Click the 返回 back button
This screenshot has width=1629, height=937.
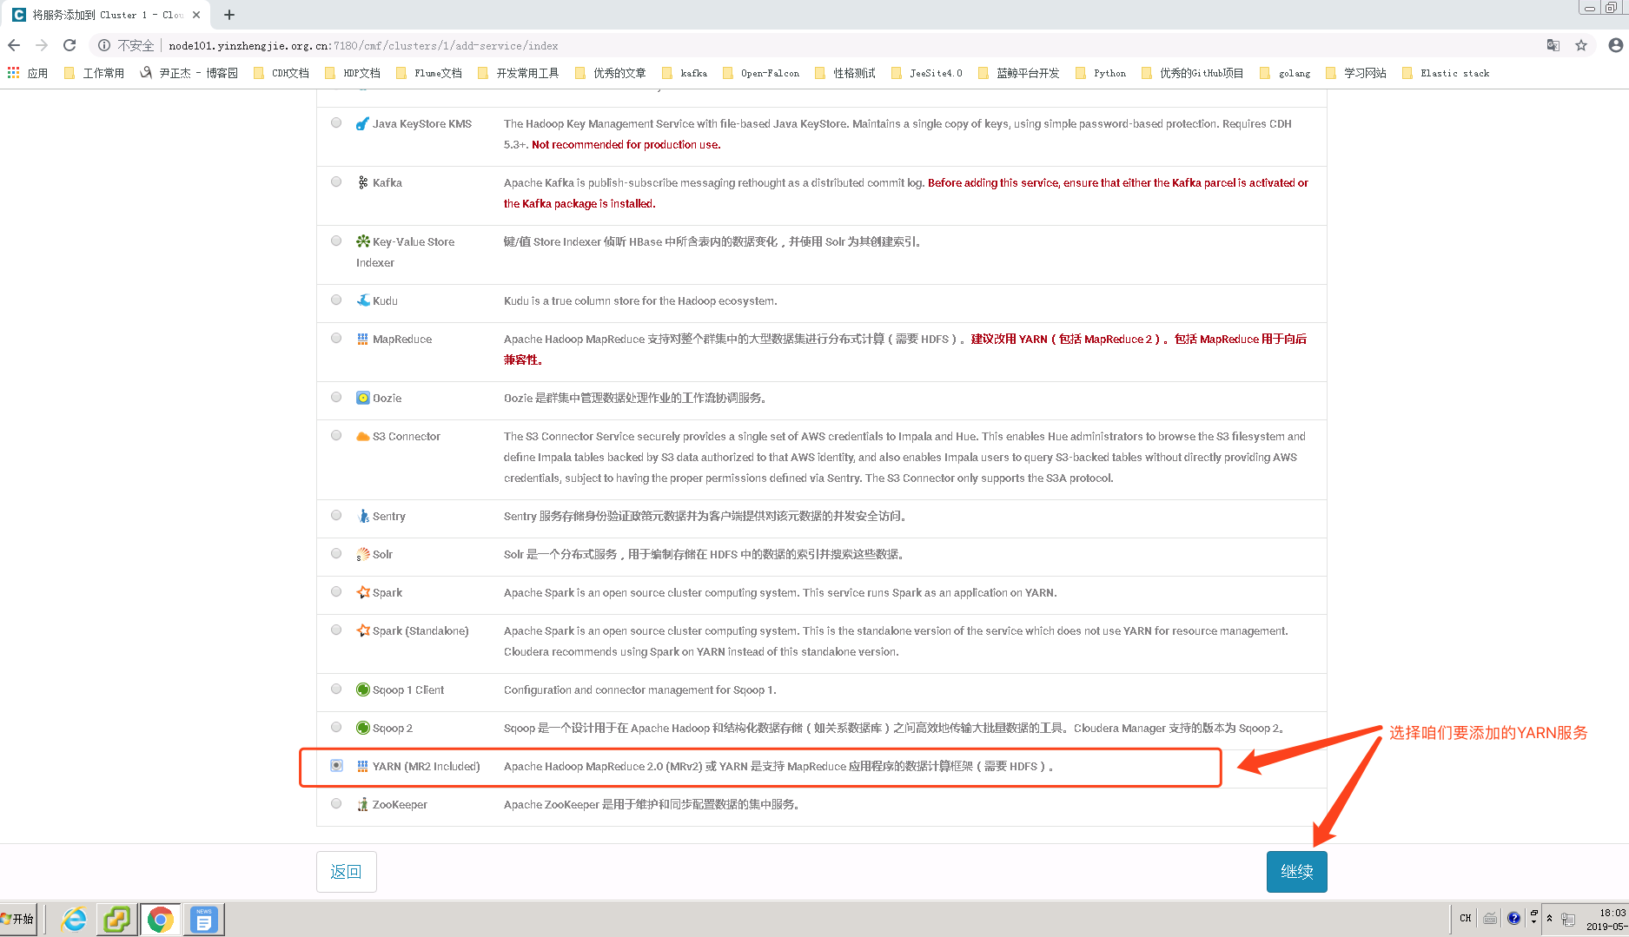tap(346, 871)
